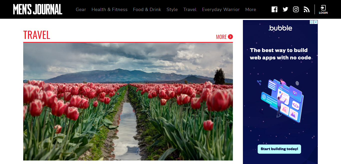The image size is (341, 164).
Task: Click the red arrow circle beside MORE
Action: [x=230, y=37]
